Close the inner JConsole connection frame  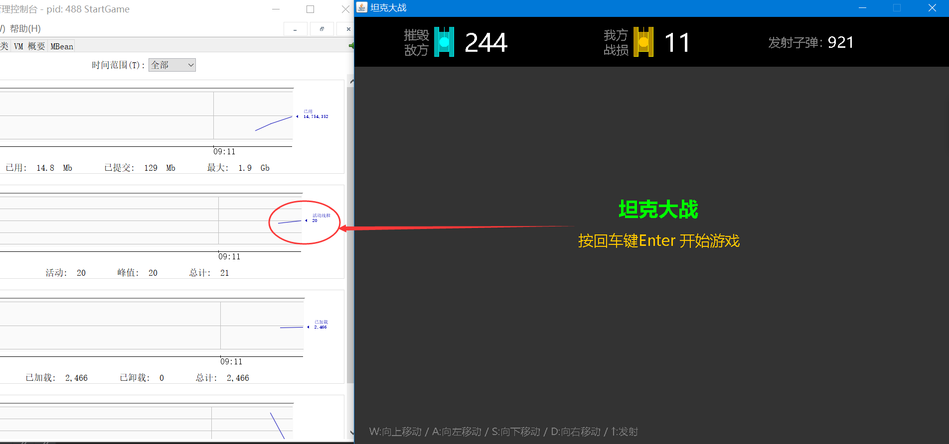347,29
